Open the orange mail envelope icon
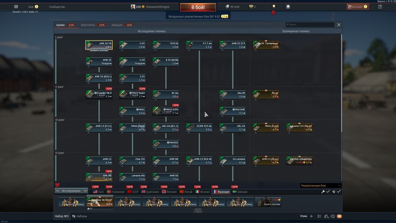Image resolution: width=396 pixels, height=223 pixels. click(x=339, y=216)
